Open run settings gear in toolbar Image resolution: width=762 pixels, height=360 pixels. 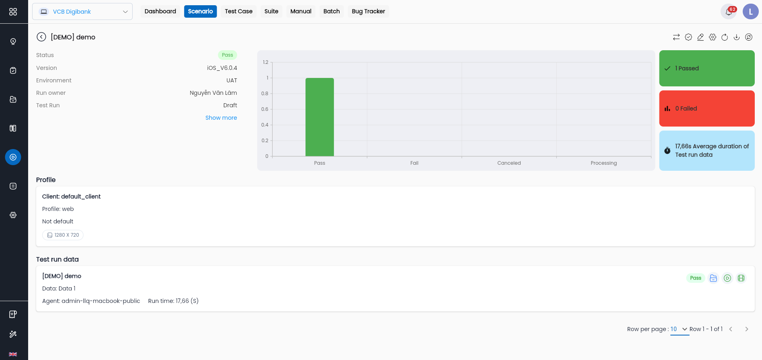point(713,37)
